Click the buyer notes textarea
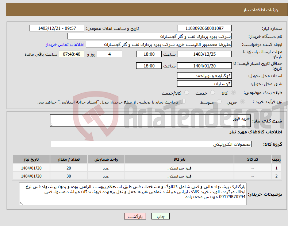 tap(133, 194)
